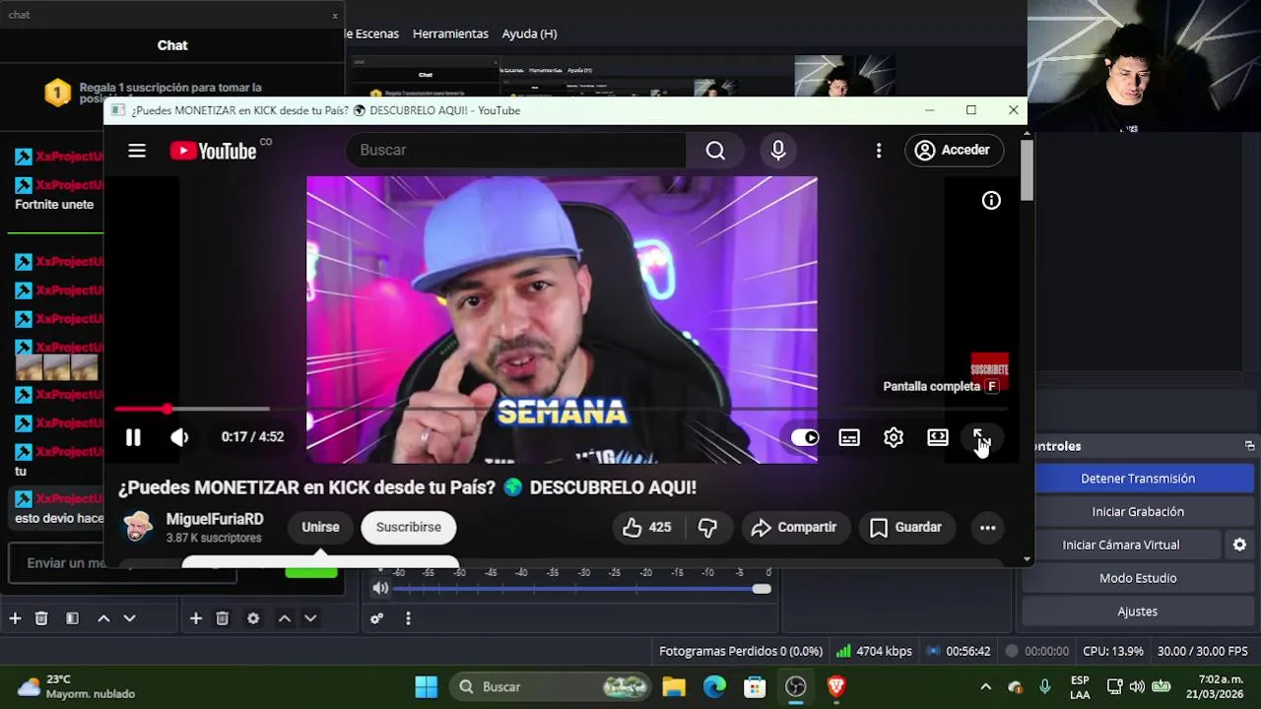The image size is (1261, 709).
Task: Open OBS scene filters icon
Action: [72, 618]
